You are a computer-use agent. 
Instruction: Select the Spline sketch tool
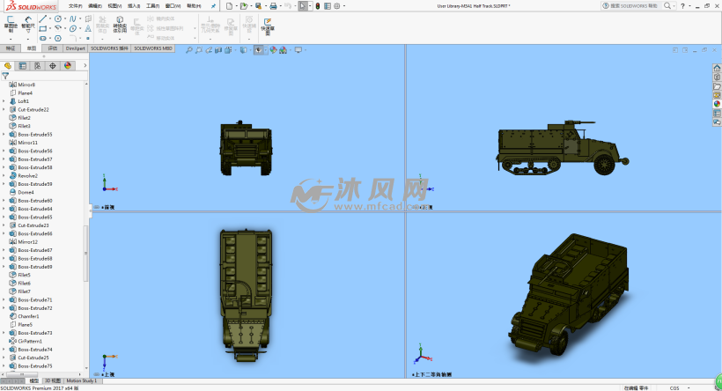[73, 18]
